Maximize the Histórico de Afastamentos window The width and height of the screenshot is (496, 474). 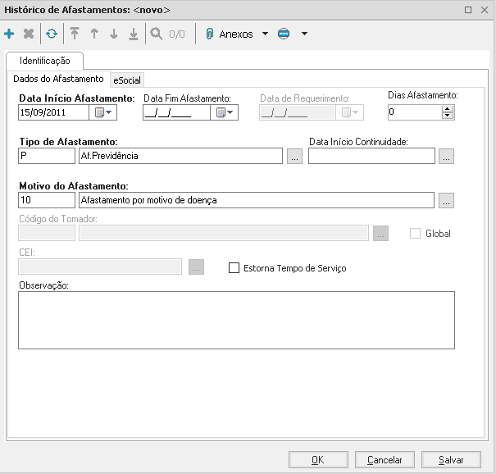pyautogui.click(x=468, y=10)
